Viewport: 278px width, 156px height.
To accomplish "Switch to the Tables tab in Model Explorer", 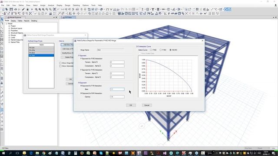I will click(x=20, y=21).
